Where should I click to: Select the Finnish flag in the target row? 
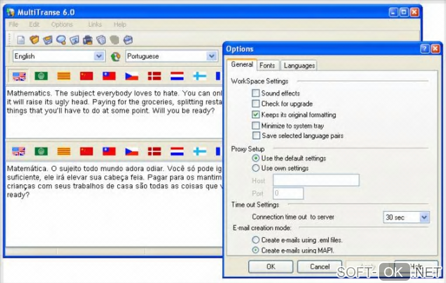[200, 152]
